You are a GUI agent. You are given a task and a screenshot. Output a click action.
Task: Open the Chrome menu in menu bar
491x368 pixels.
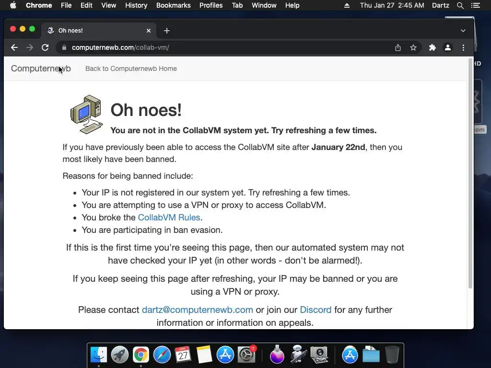[x=39, y=5]
